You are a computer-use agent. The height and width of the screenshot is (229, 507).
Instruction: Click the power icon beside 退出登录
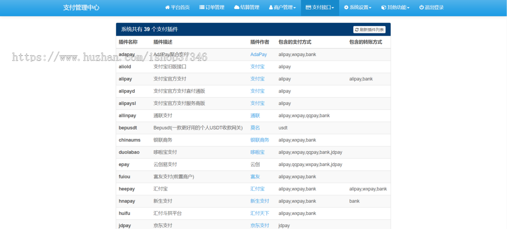[422, 8]
